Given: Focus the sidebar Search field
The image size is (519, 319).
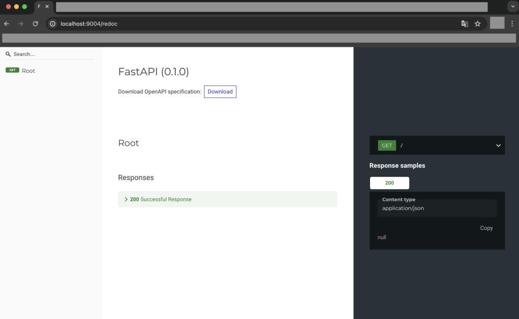Looking at the screenshot, I should point(51,54).
